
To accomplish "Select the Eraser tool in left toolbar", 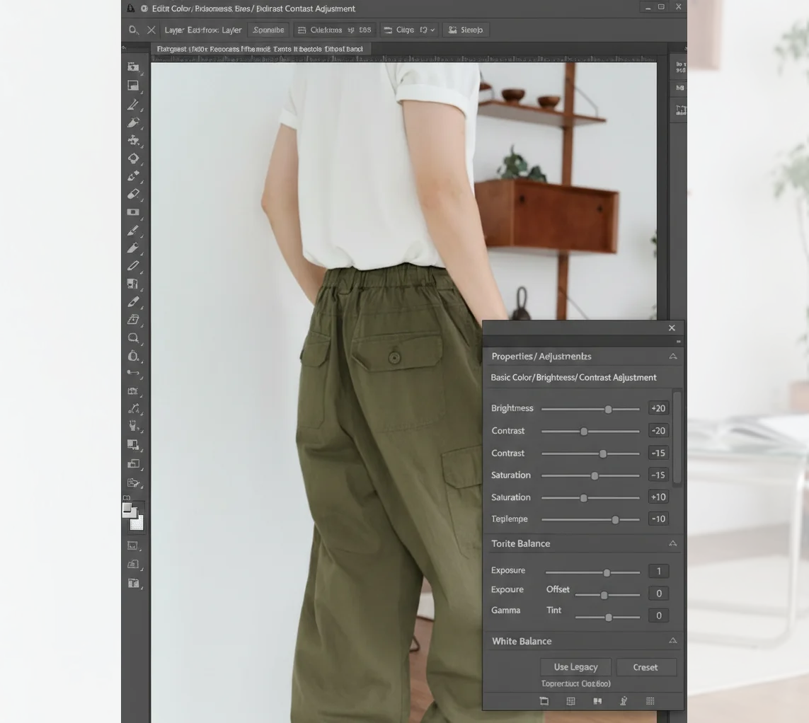I will 133,194.
